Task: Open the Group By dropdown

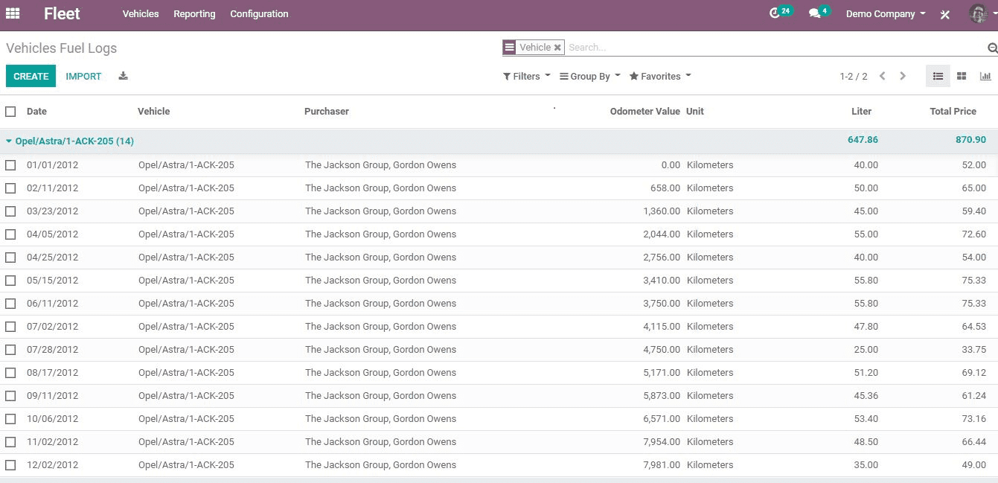Action: 590,76
